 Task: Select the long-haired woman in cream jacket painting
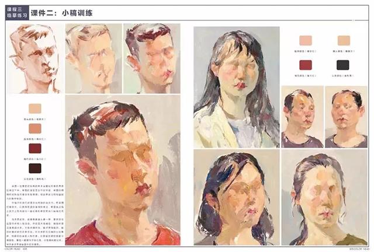coord(236,87)
